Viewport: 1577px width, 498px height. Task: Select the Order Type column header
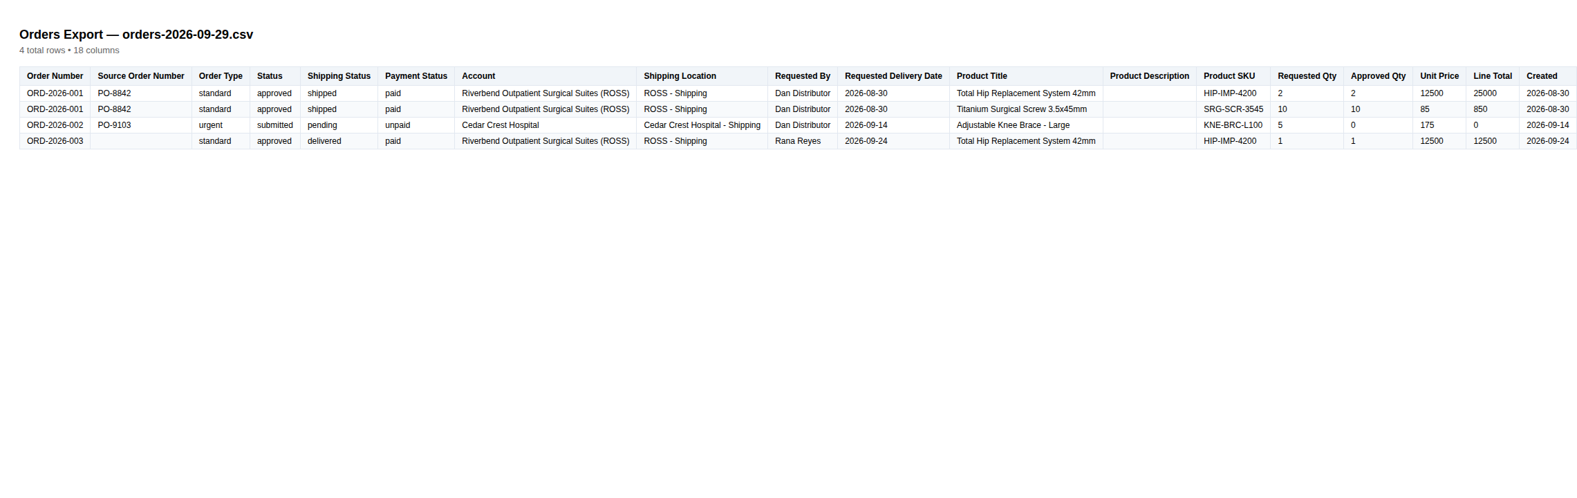click(x=221, y=76)
